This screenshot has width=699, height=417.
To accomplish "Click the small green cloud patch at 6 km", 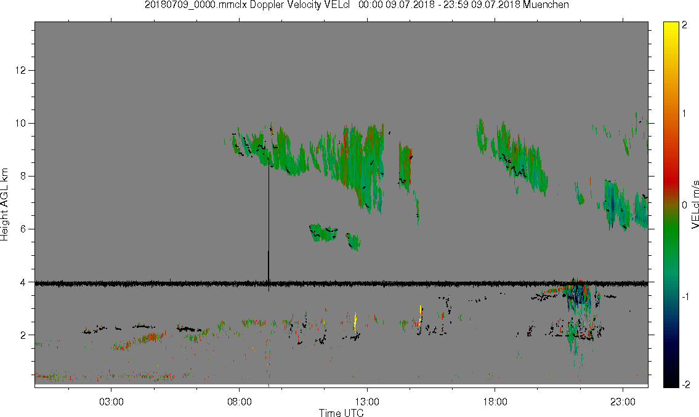I will 323,232.
